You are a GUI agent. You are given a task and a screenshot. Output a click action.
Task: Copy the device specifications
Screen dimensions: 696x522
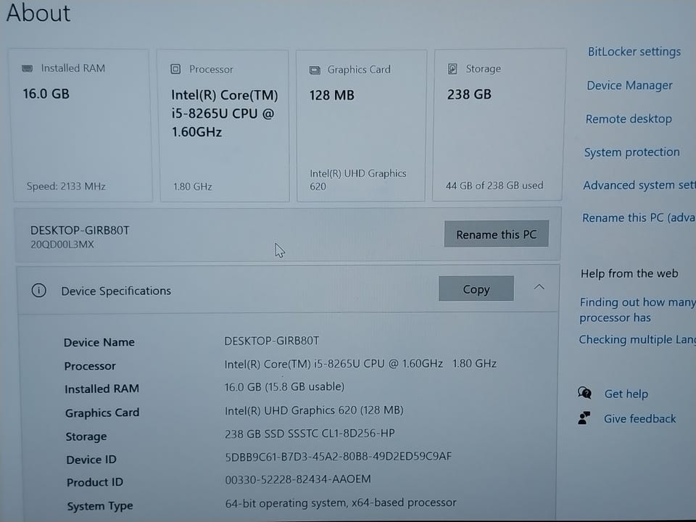click(476, 289)
